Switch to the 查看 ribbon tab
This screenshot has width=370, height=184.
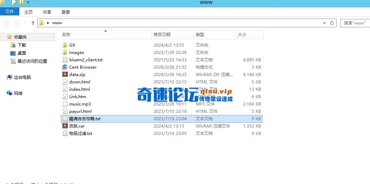point(66,12)
